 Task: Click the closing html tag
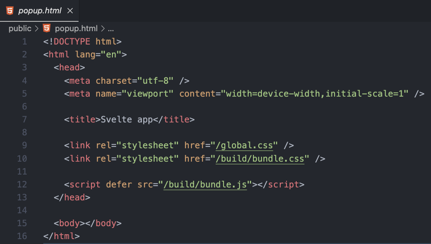click(x=62, y=236)
